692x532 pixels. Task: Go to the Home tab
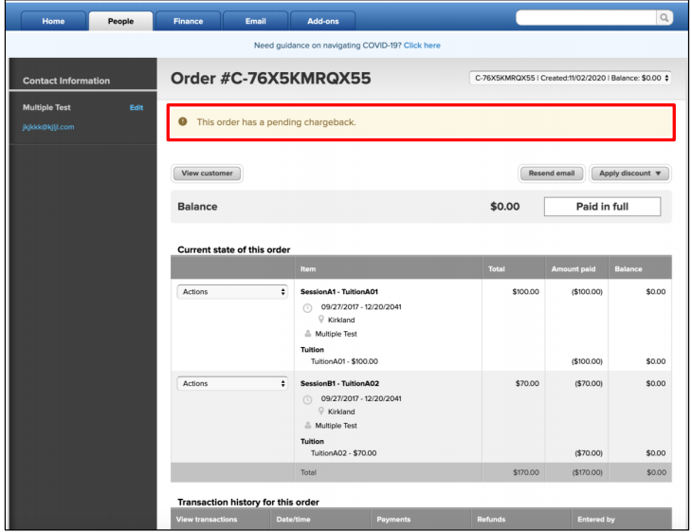click(x=53, y=21)
